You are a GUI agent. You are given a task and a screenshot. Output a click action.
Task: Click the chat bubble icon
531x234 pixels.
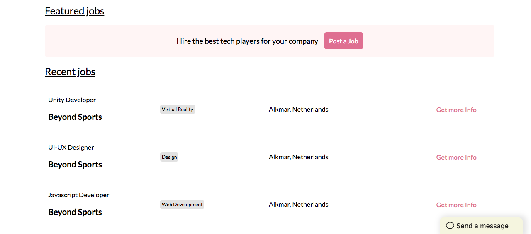(x=450, y=226)
